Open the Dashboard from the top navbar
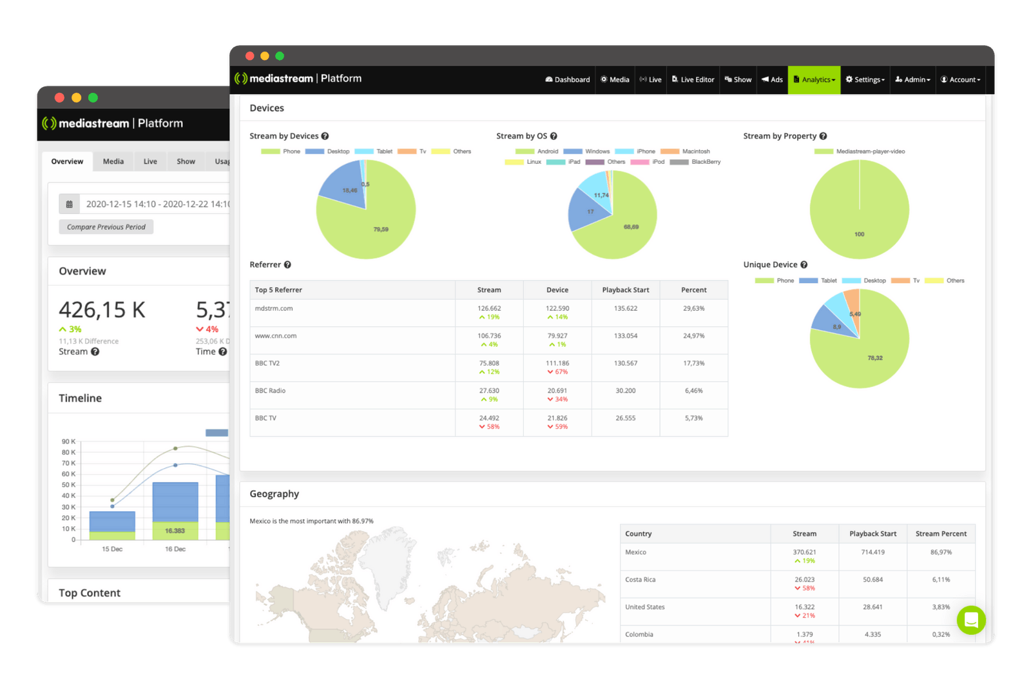The image size is (1031, 688). [566, 79]
